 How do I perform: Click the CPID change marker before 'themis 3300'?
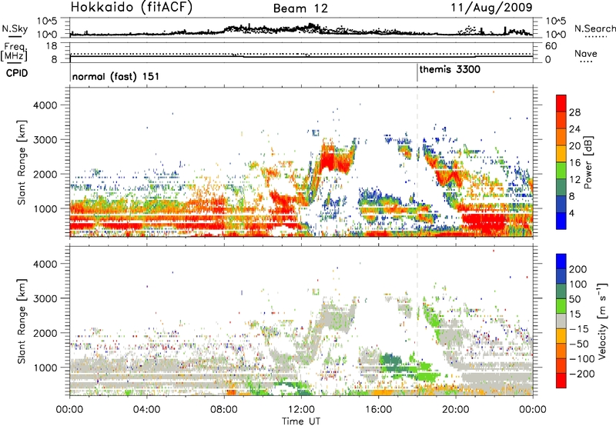point(417,72)
